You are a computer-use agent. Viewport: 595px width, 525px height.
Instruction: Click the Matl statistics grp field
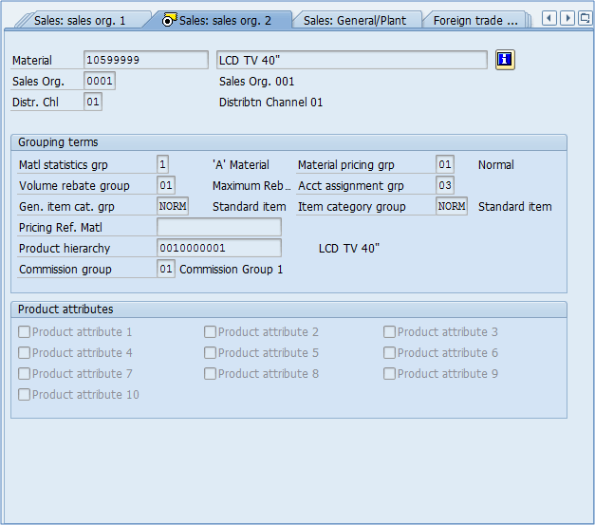click(163, 164)
